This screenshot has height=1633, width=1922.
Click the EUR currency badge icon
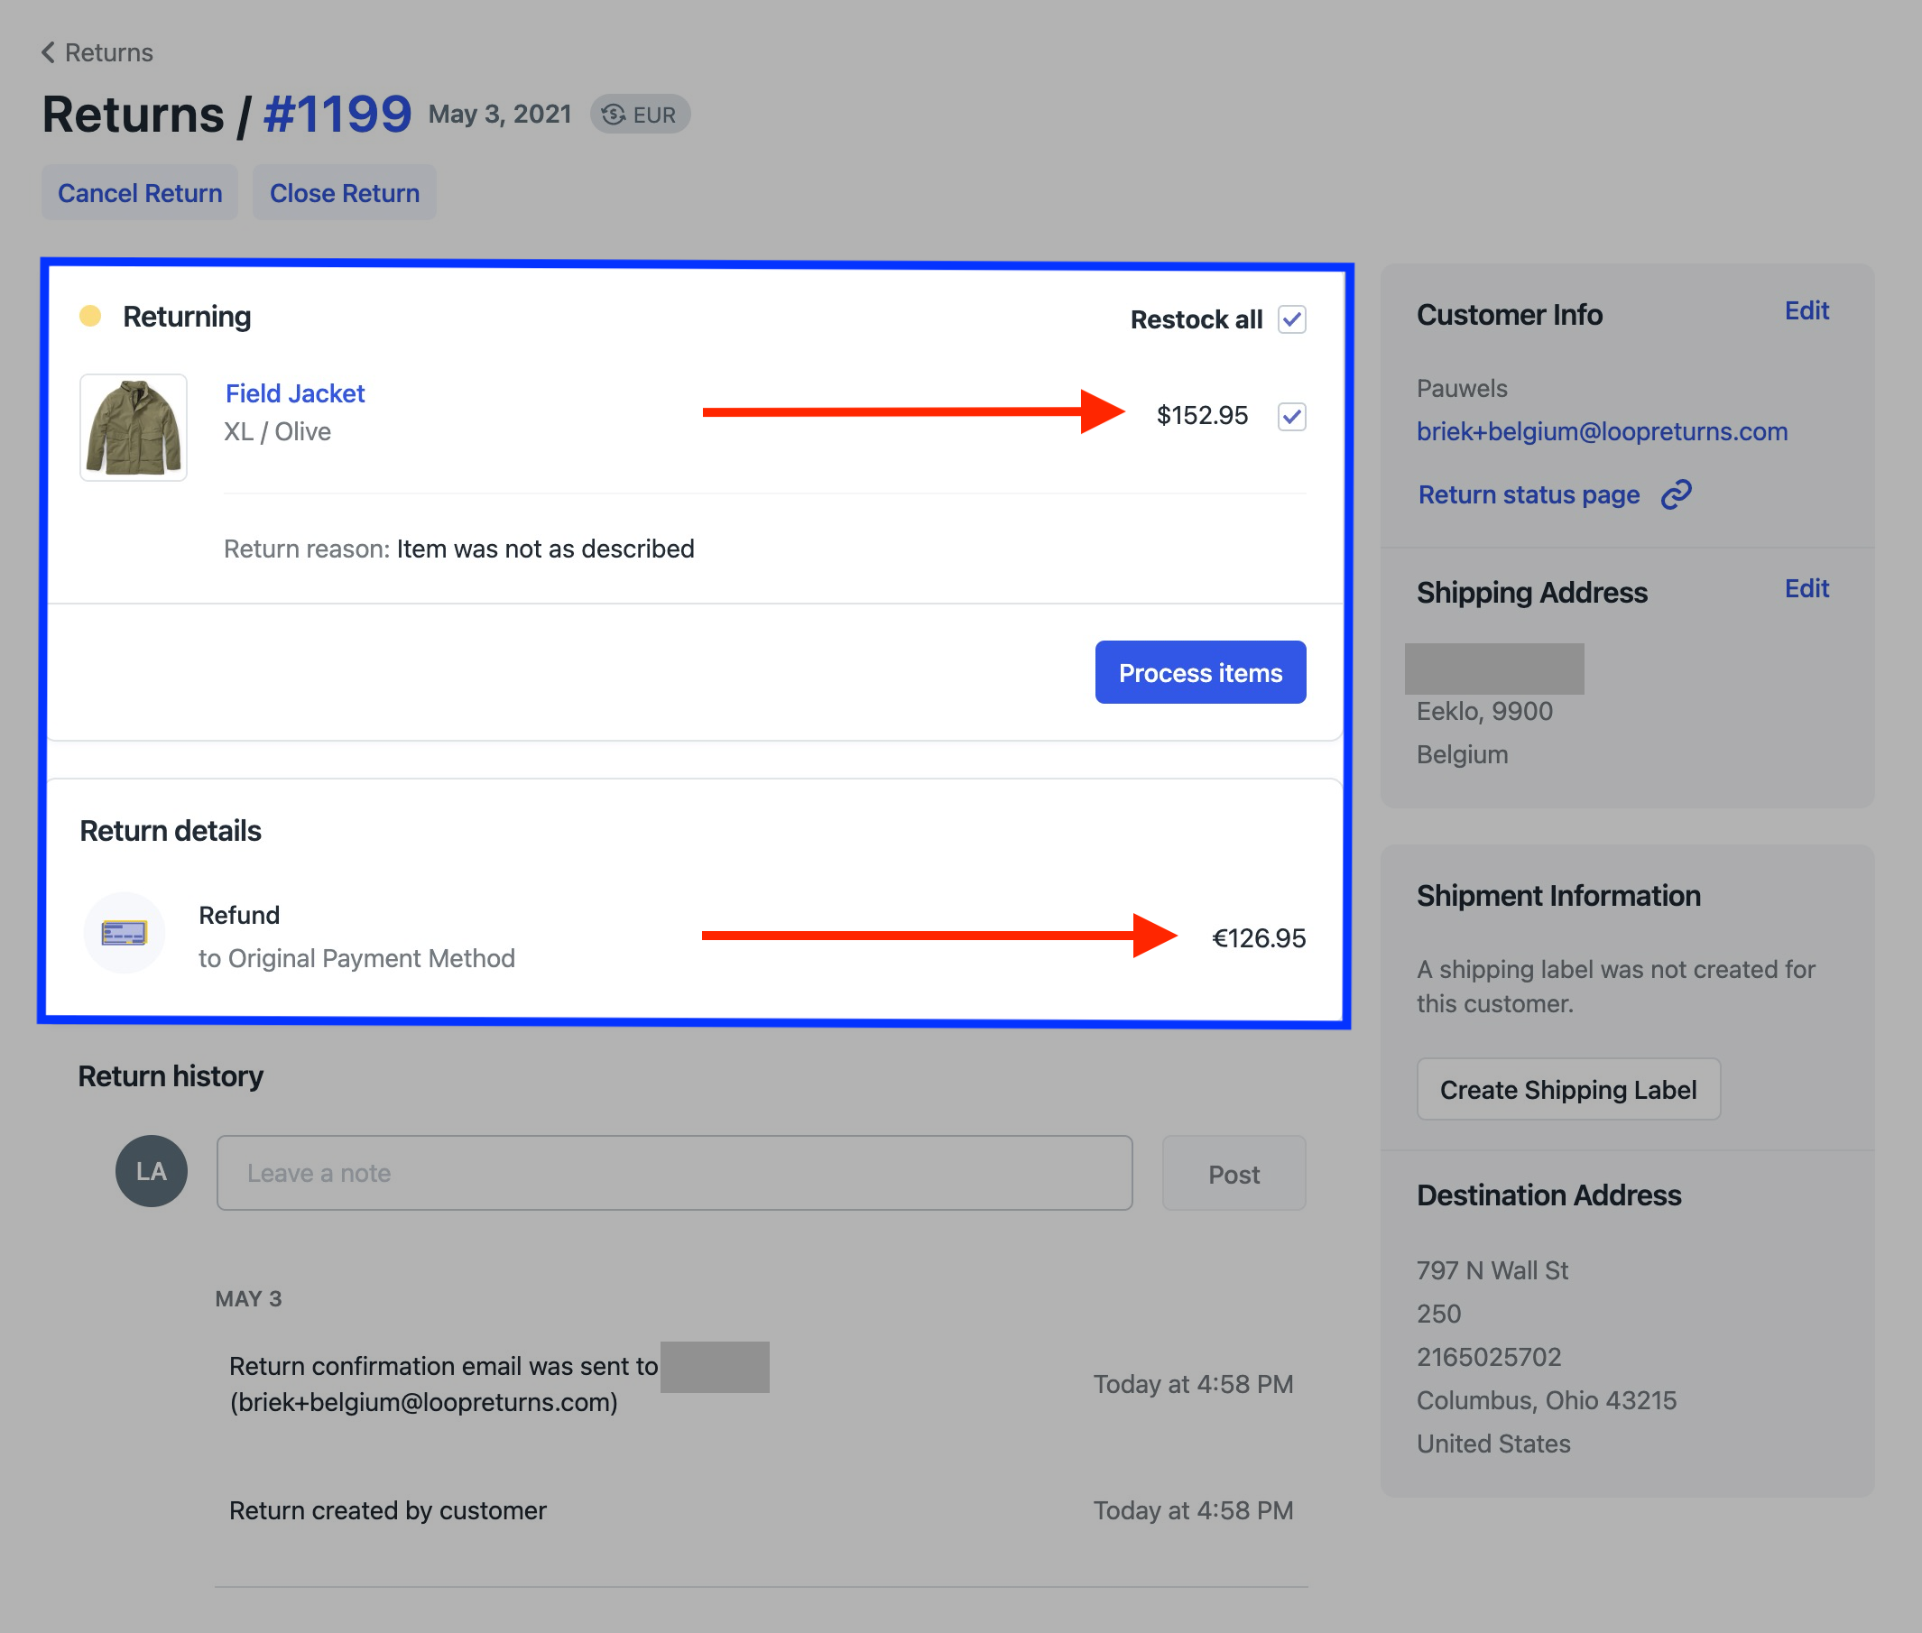point(613,115)
